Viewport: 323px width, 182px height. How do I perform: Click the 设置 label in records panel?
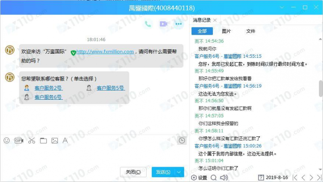click(x=203, y=178)
